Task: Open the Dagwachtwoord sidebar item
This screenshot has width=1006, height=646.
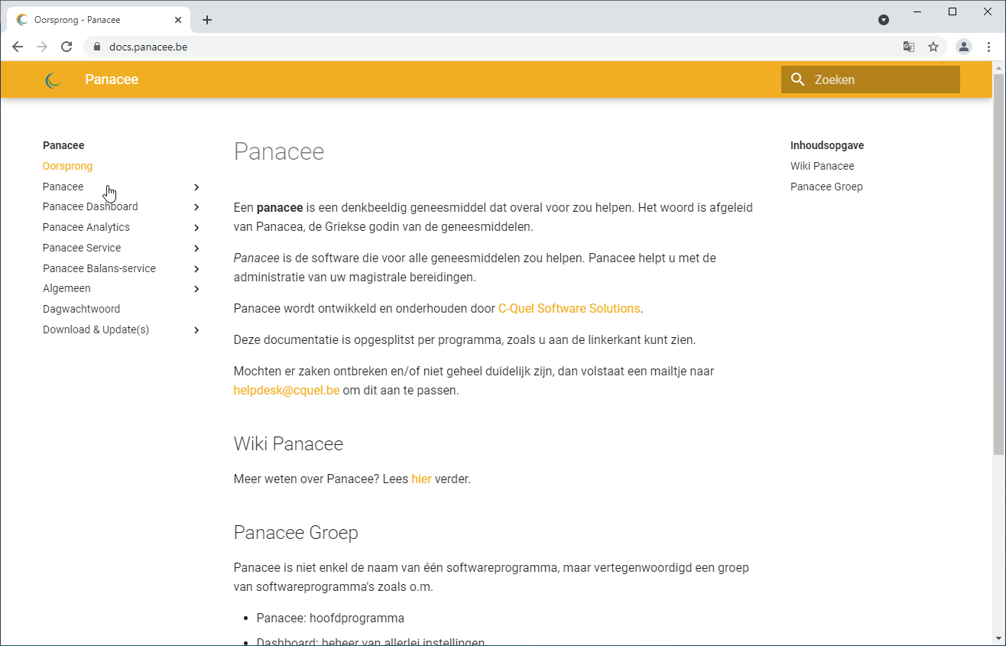Action: [x=81, y=309]
